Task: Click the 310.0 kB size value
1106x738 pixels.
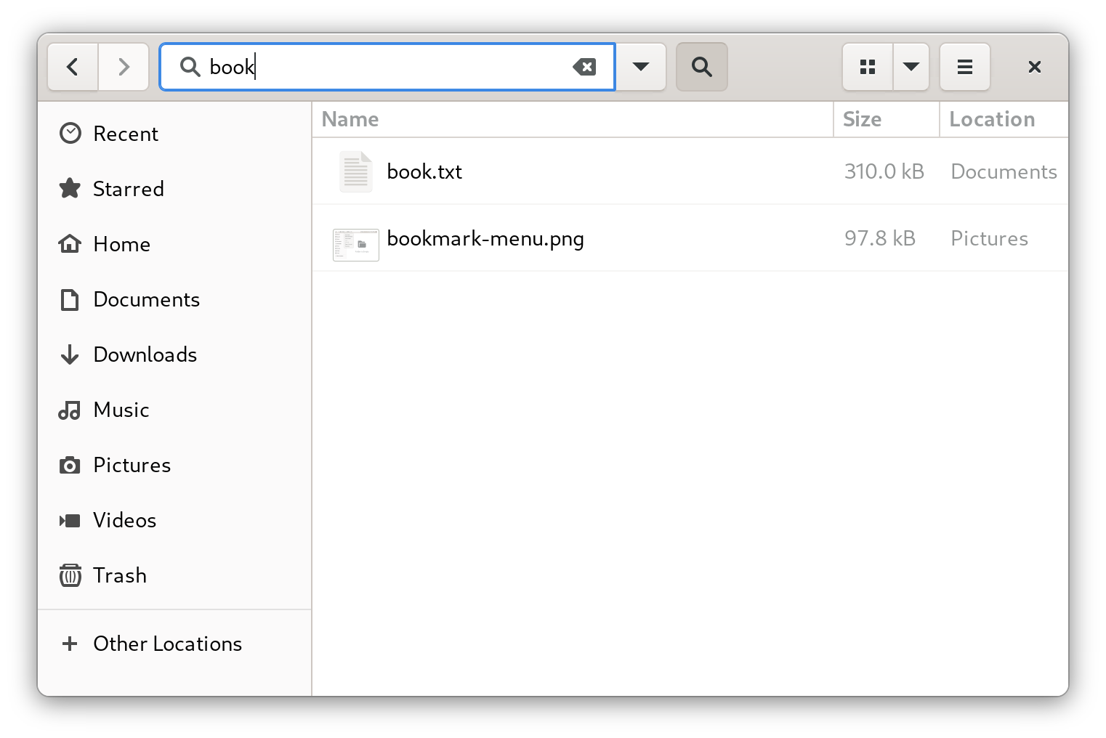Action: point(884,171)
